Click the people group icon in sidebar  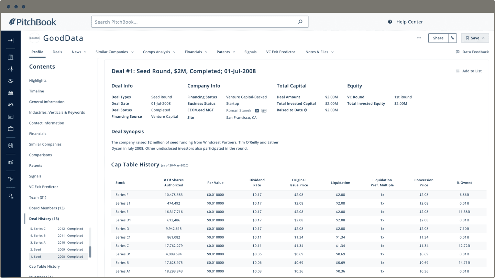[x=11, y=105]
